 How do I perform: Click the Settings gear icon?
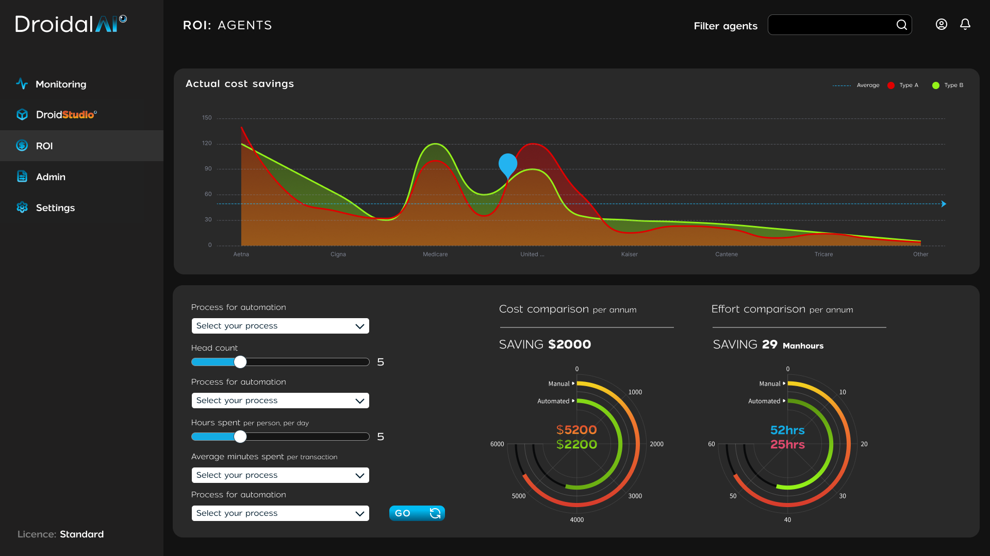click(22, 207)
